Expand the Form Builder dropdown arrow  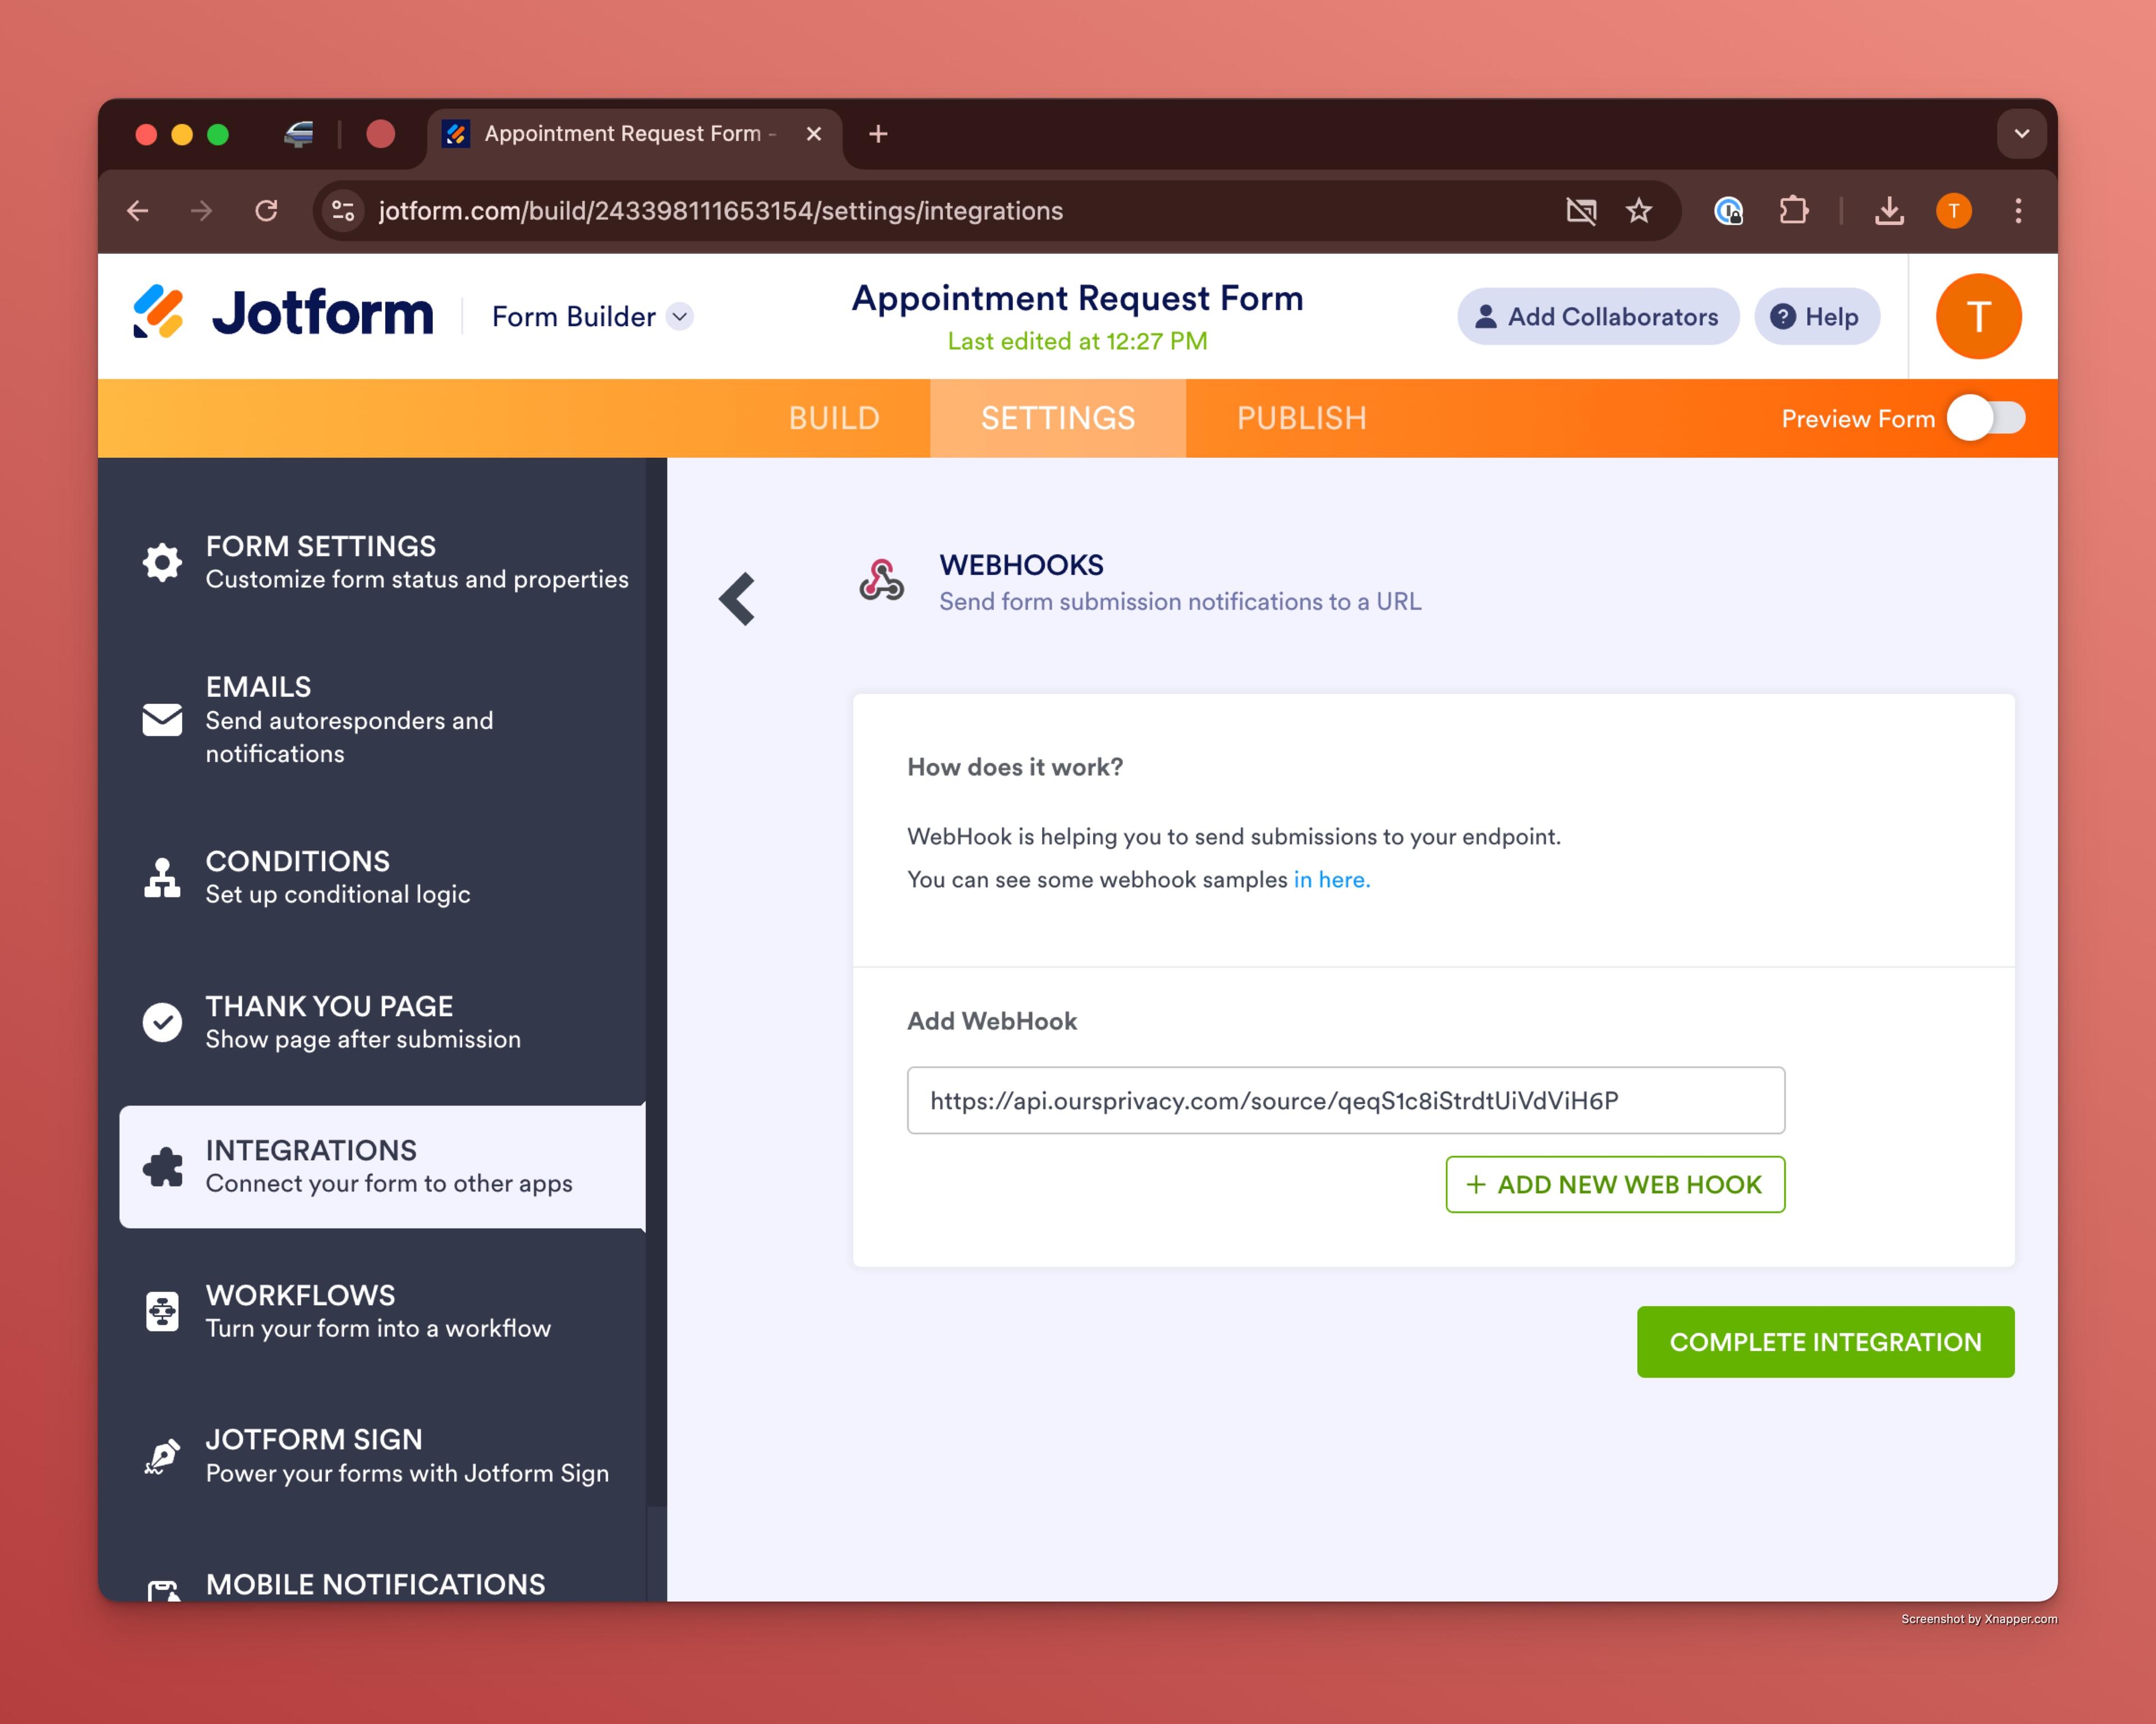680,317
